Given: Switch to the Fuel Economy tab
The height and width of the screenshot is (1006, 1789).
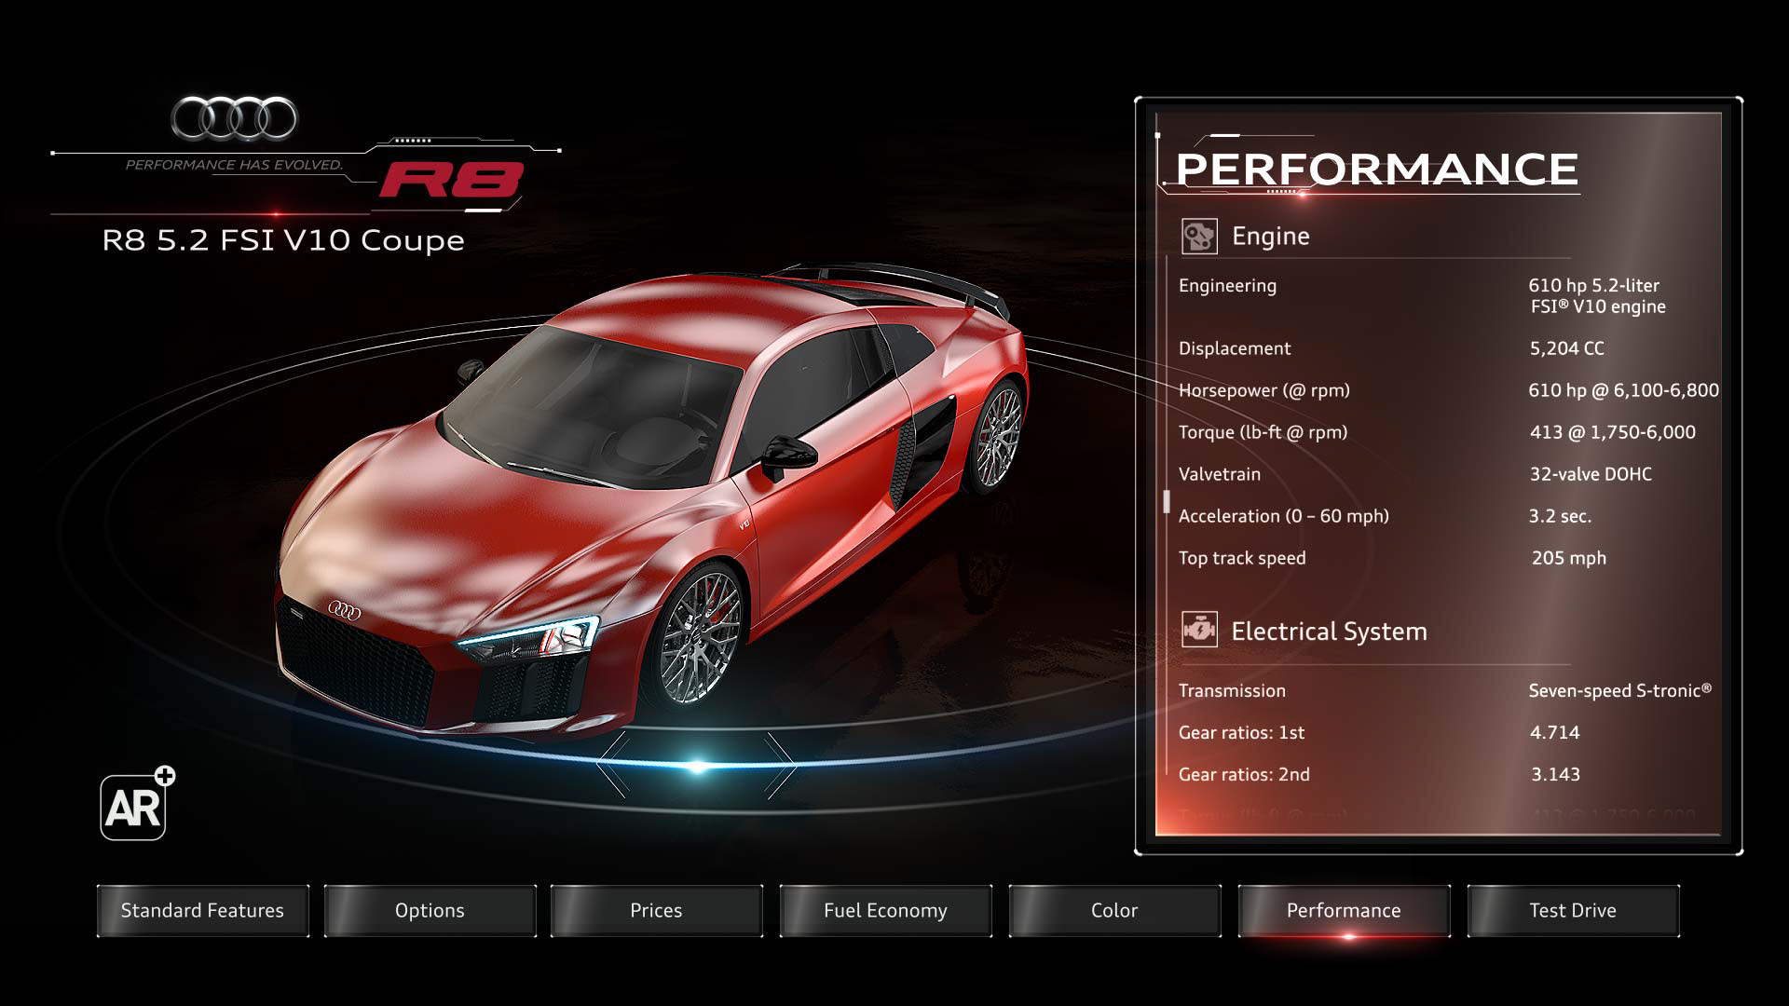Looking at the screenshot, I should [885, 910].
